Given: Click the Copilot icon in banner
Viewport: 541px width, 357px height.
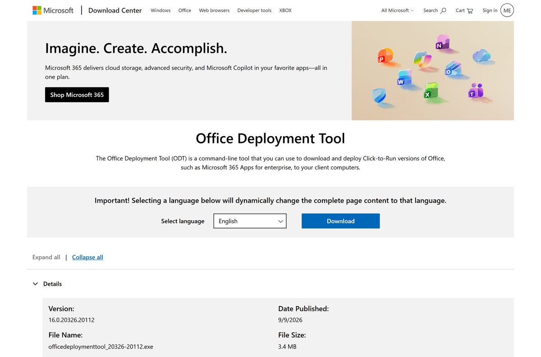Looking at the screenshot, I should point(422,59).
